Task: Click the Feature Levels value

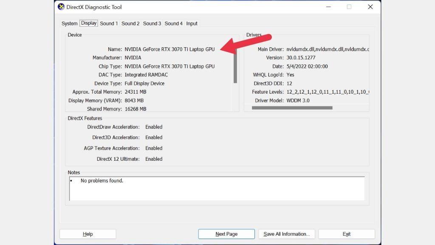Action: (x=328, y=92)
